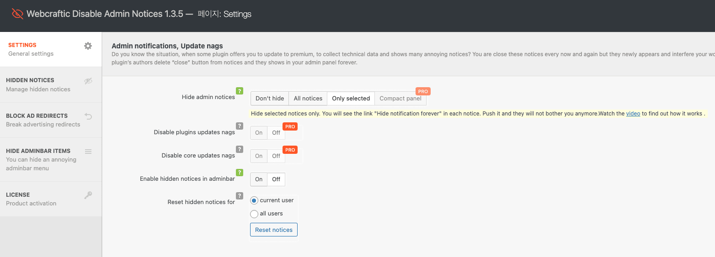This screenshot has width=715, height=257.
Task: Open the License sidebar section
Action: tap(51, 199)
